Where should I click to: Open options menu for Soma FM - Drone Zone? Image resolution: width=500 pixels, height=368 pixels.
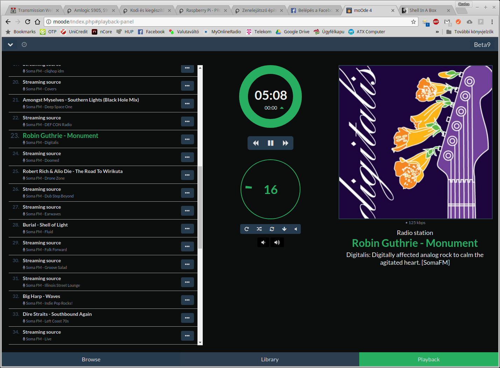(187, 175)
